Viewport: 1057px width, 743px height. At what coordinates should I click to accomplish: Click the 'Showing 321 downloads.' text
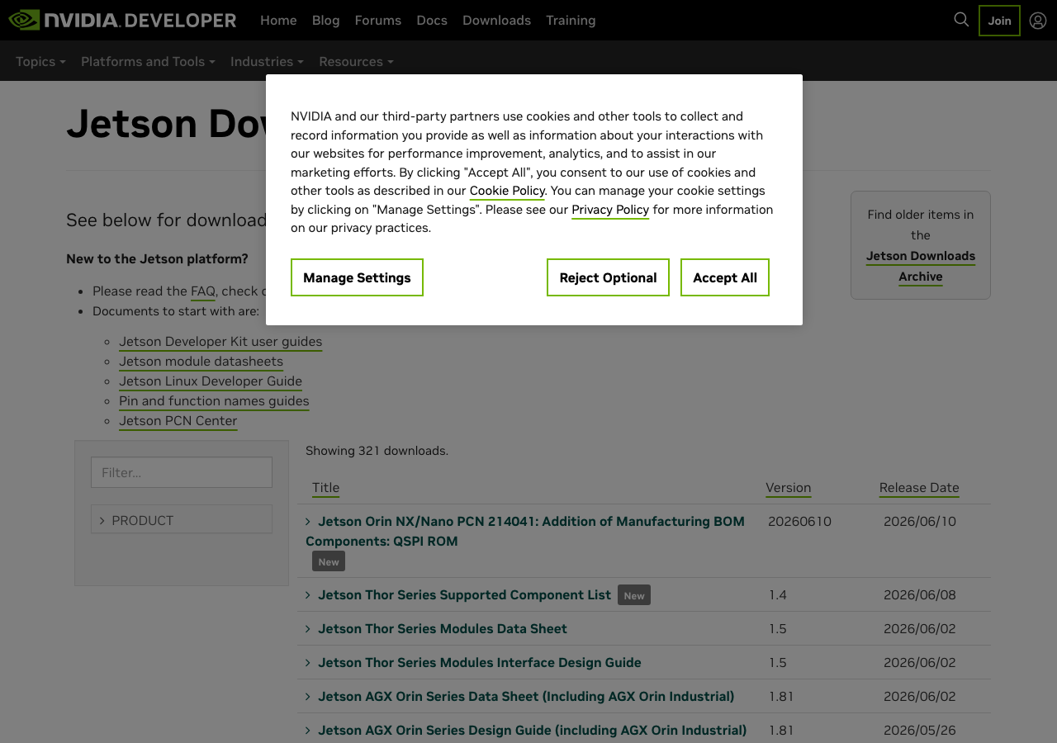click(377, 450)
